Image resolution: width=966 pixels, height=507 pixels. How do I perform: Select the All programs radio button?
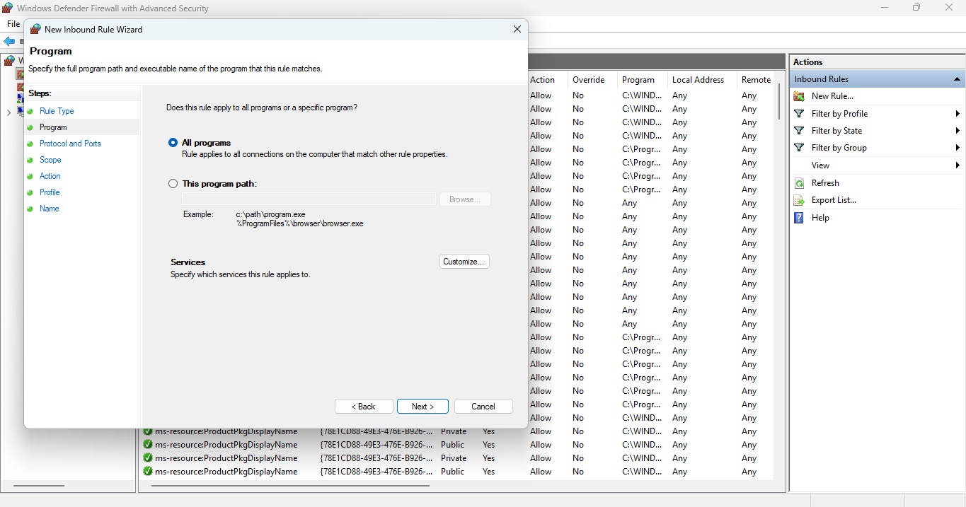pyautogui.click(x=173, y=143)
